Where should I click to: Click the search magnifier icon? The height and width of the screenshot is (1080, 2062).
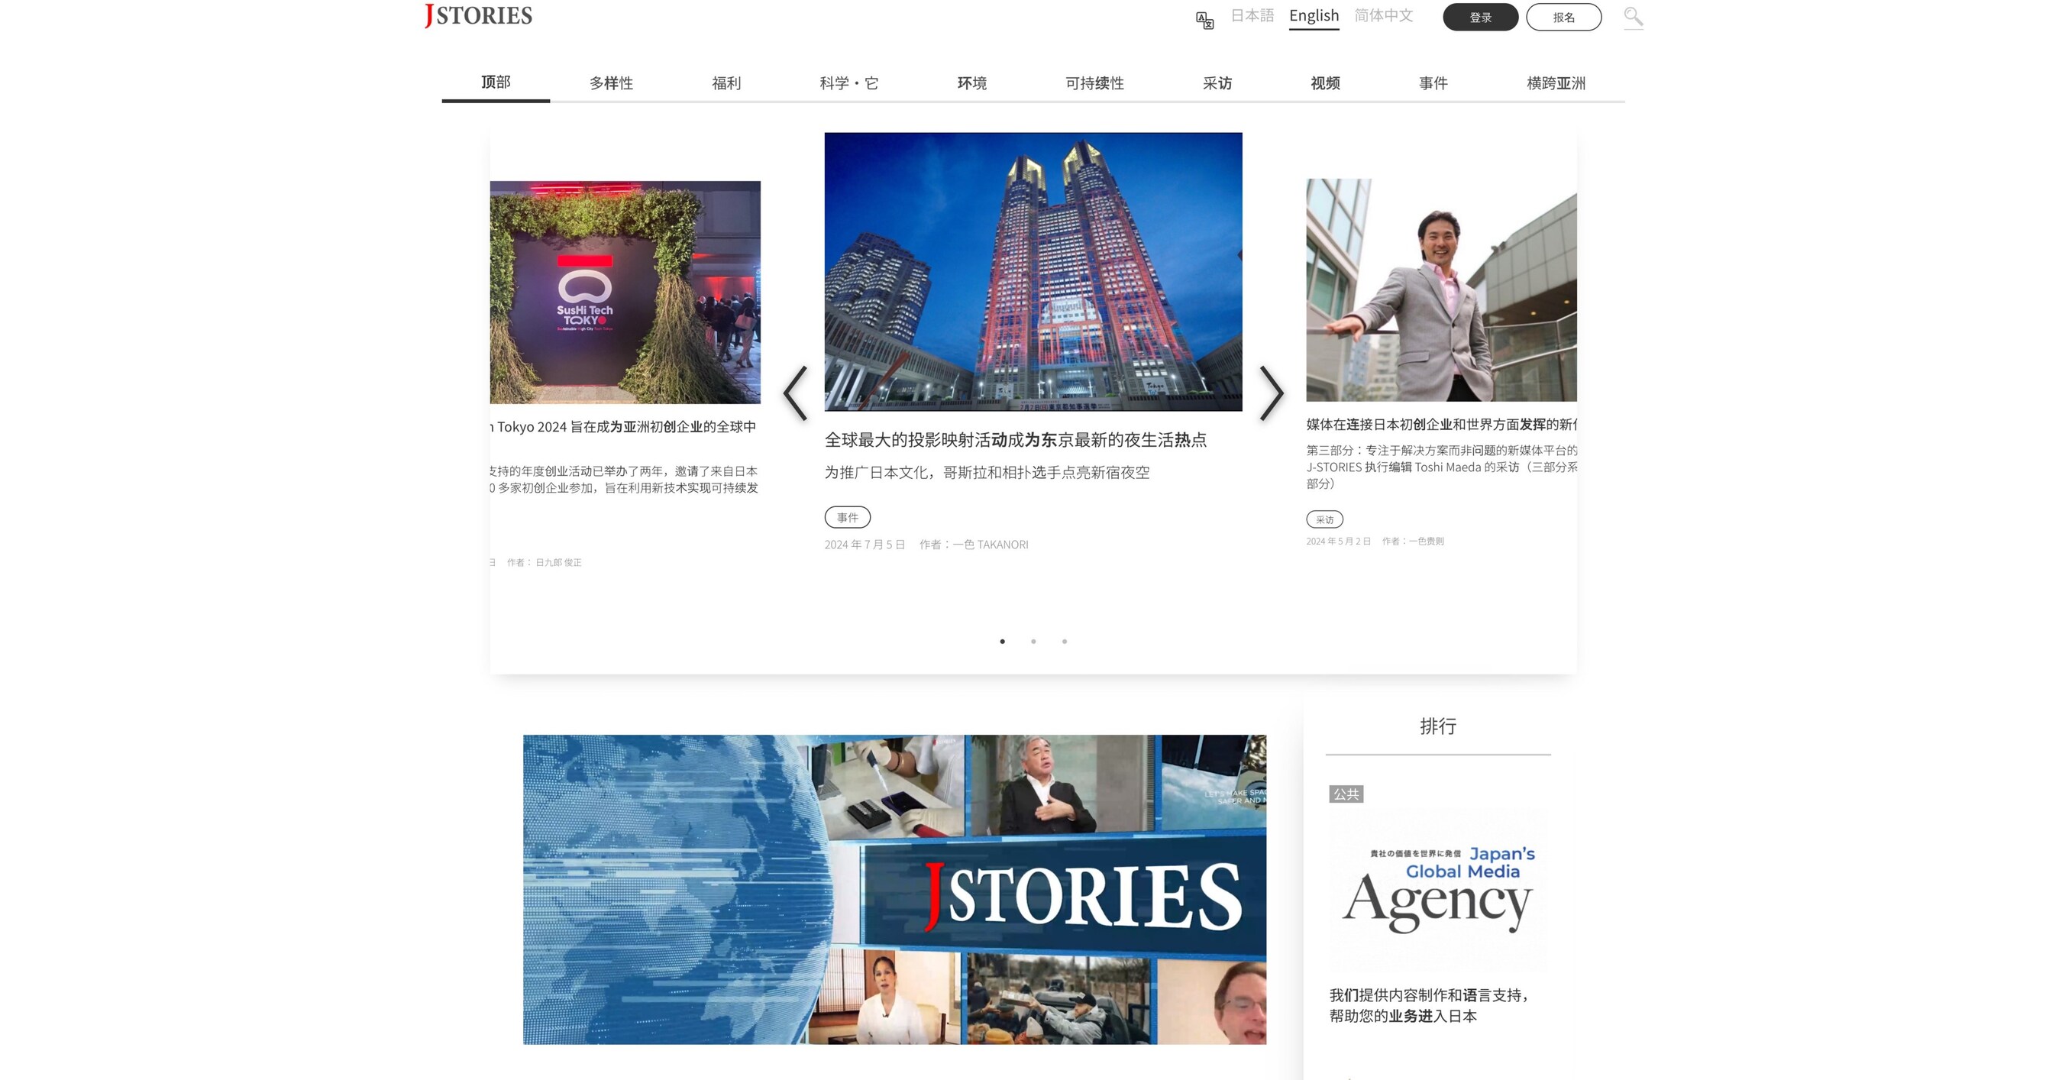1633,16
